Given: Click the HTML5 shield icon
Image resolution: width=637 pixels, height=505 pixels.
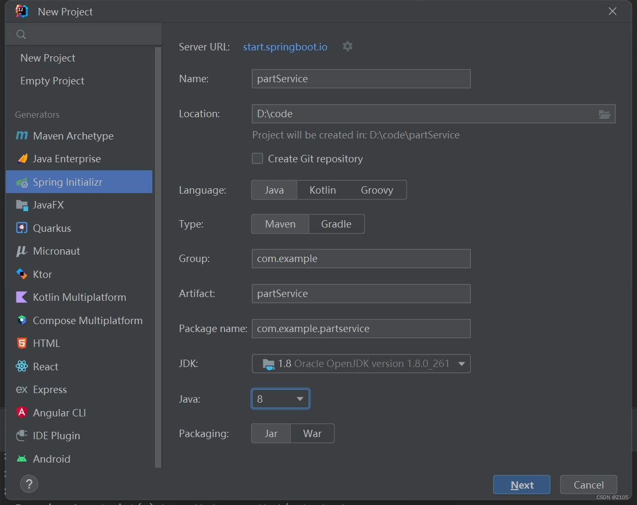Looking at the screenshot, I should coord(22,343).
